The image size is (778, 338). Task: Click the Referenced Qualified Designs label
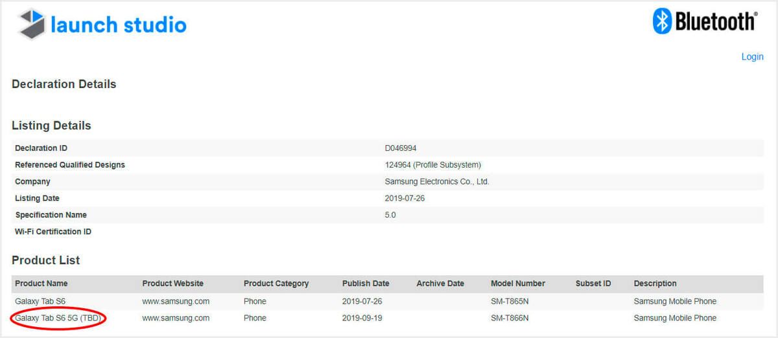(x=70, y=165)
